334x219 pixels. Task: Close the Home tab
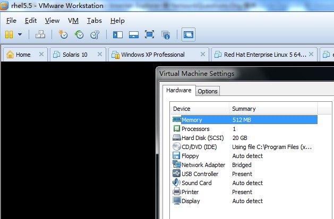pyautogui.click(x=41, y=54)
